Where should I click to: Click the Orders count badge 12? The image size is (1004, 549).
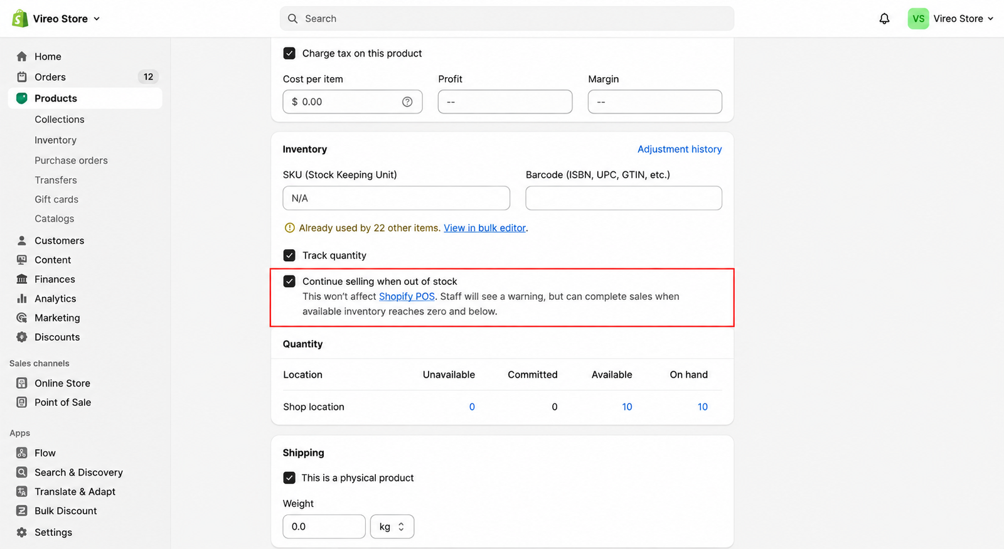pyautogui.click(x=148, y=77)
